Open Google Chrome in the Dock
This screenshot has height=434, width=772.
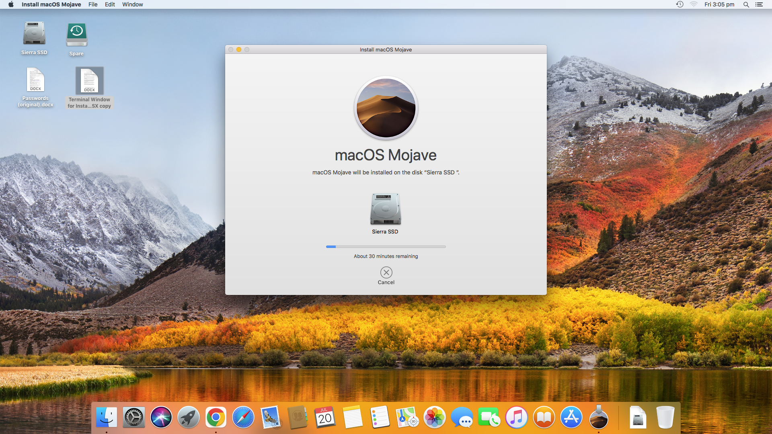coord(216,418)
